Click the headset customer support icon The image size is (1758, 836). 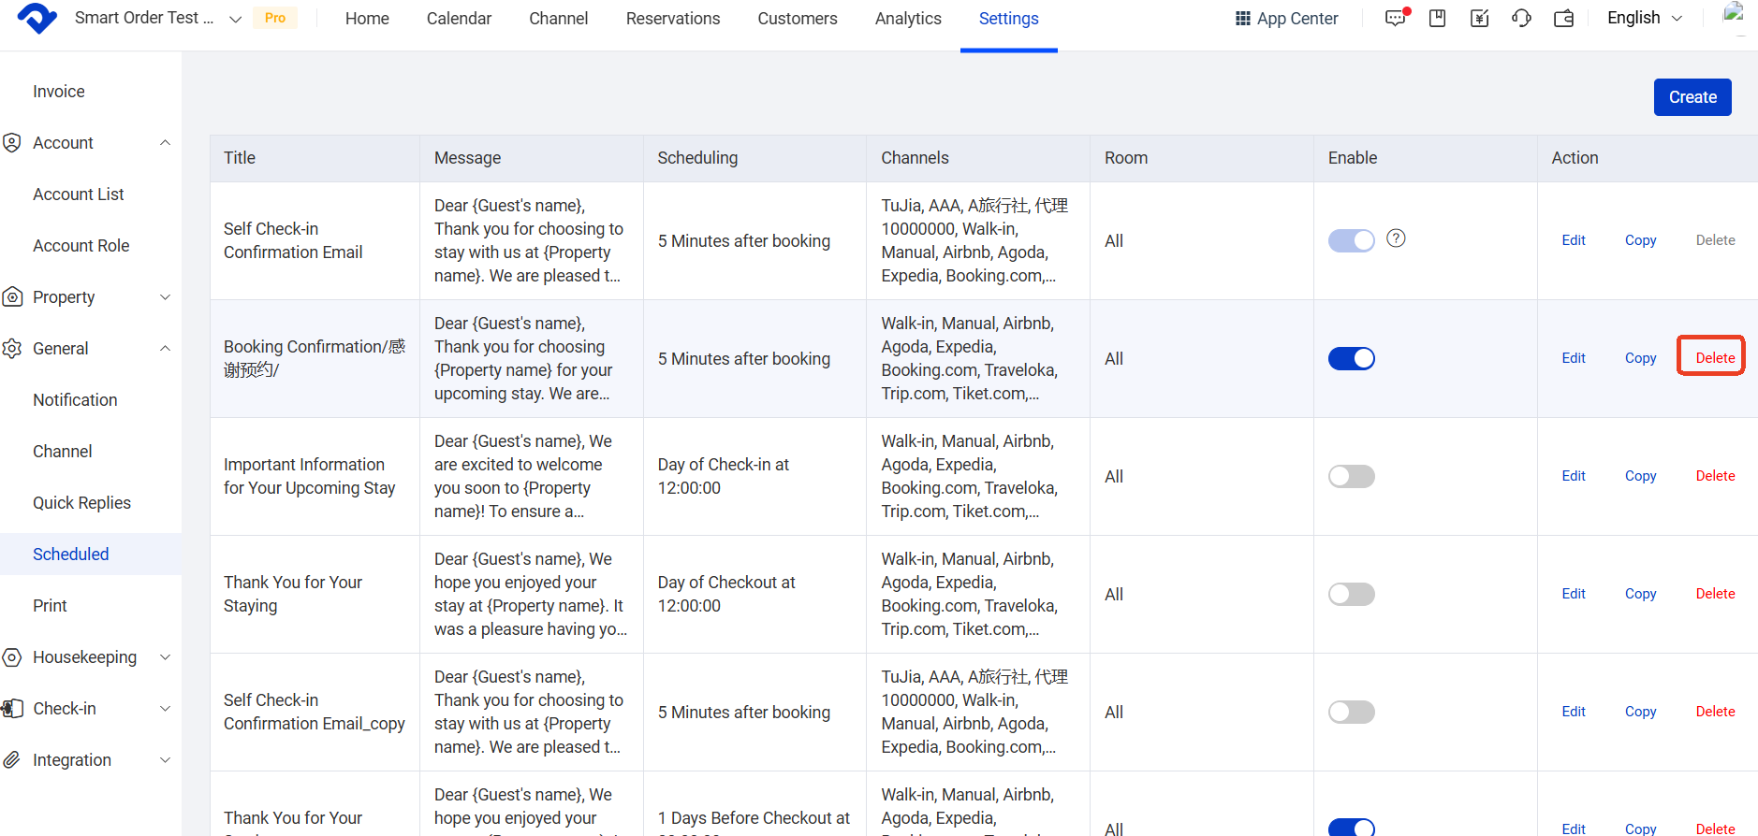pos(1521,19)
